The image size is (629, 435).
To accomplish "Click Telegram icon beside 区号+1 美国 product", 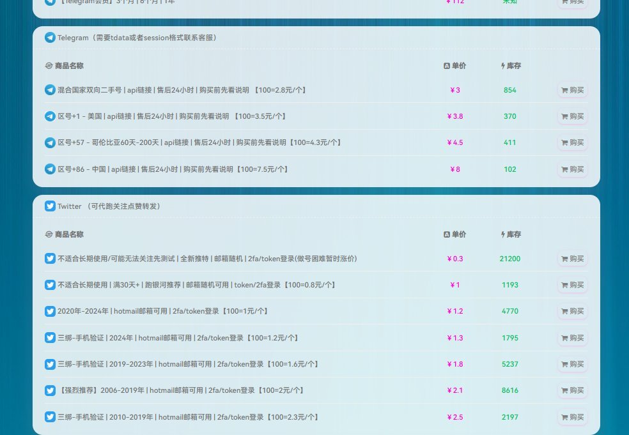I will point(50,116).
